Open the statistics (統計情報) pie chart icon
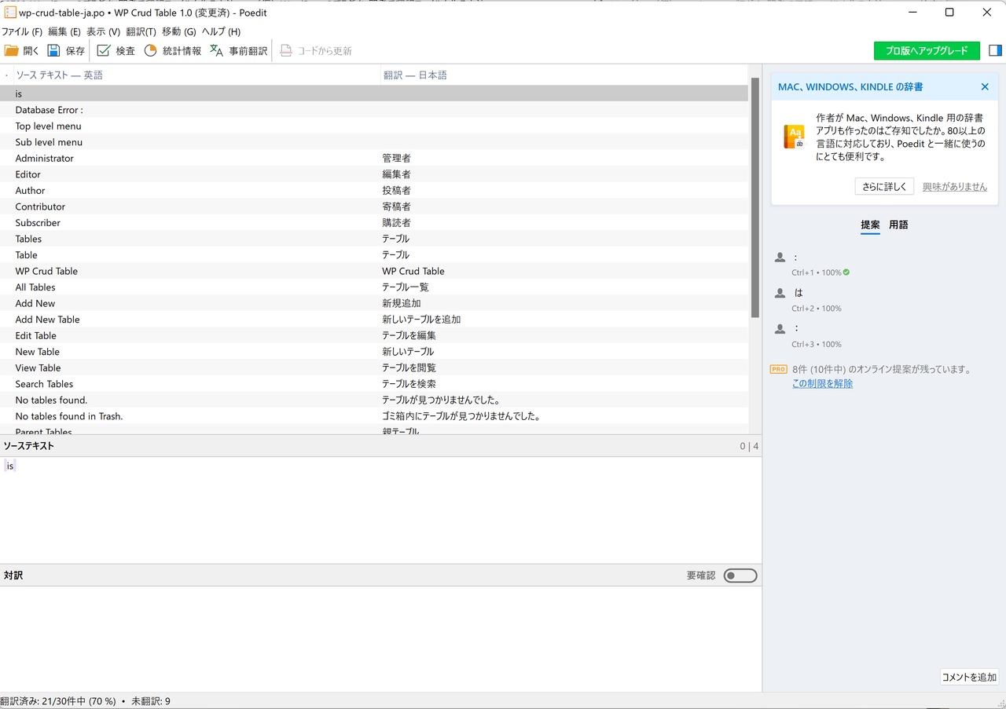The height and width of the screenshot is (709, 1006). point(150,51)
